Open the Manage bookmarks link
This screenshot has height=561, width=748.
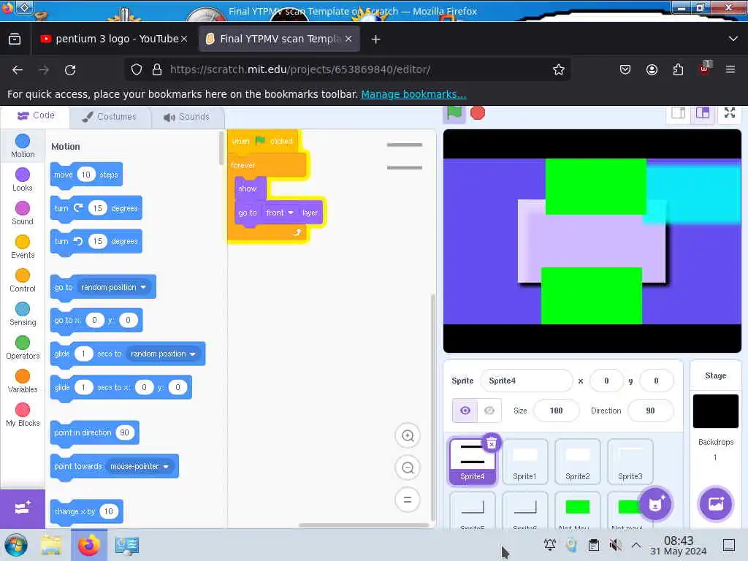(x=413, y=94)
